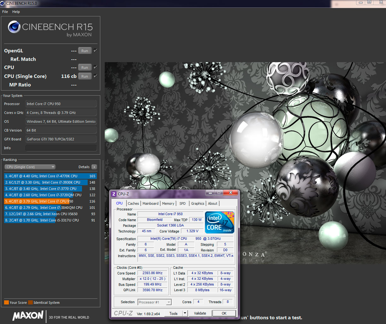Click the Your Score orange legend swatch

click(x=6, y=303)
